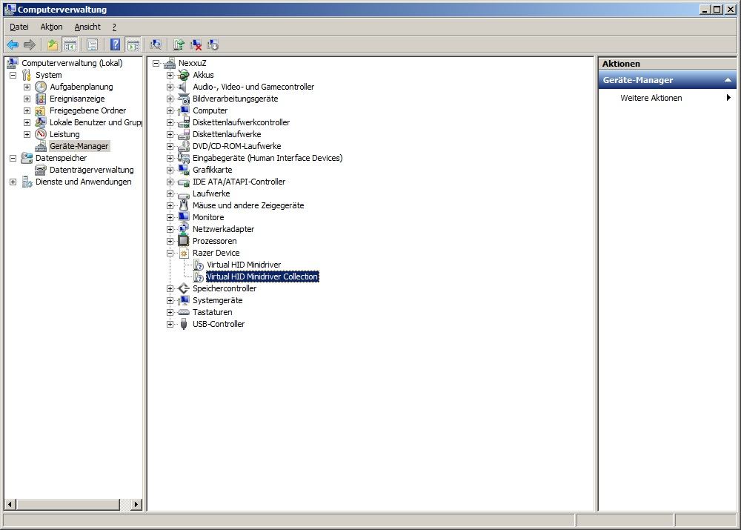Expand the Netzwerkadapter category
Image resolution: width=741 pixels, height=530 pixels.
pyautogui.click(x=170, y=229)
